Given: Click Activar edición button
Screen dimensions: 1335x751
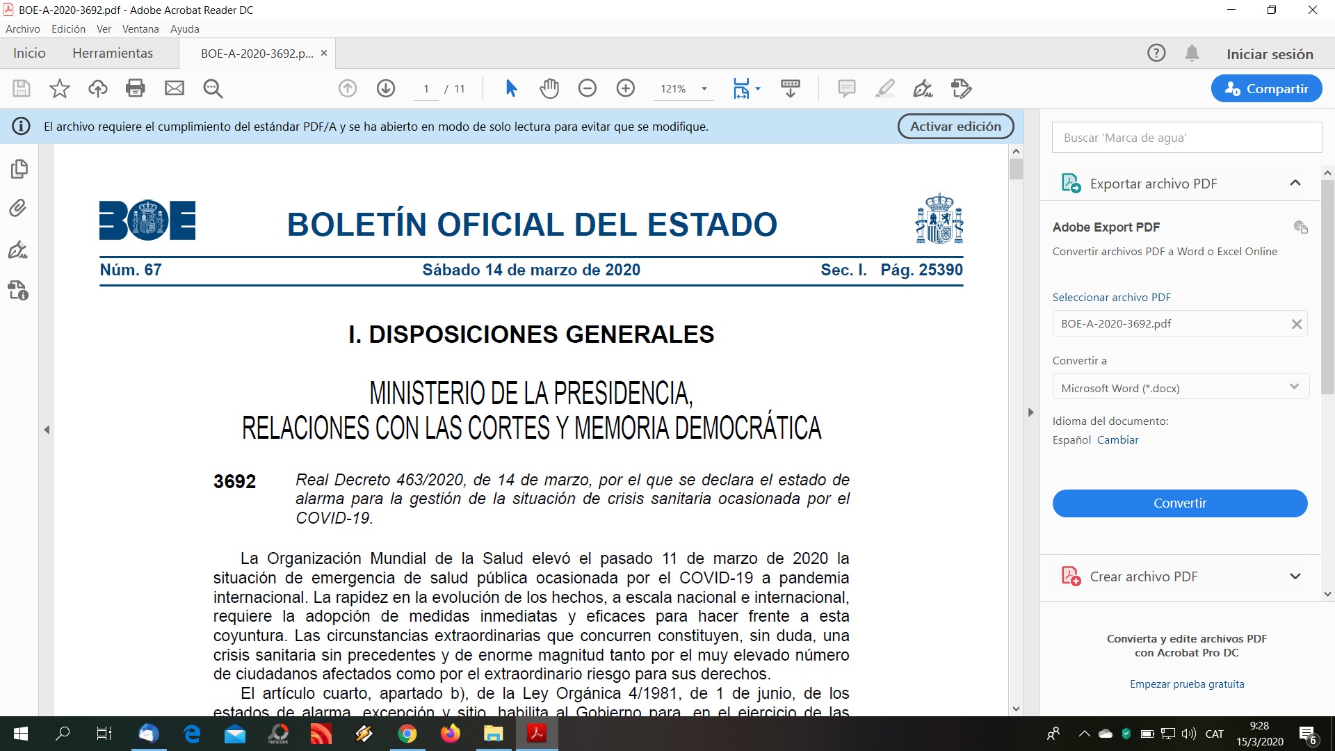Looking at the screenshot, I should tap(955, 127).
